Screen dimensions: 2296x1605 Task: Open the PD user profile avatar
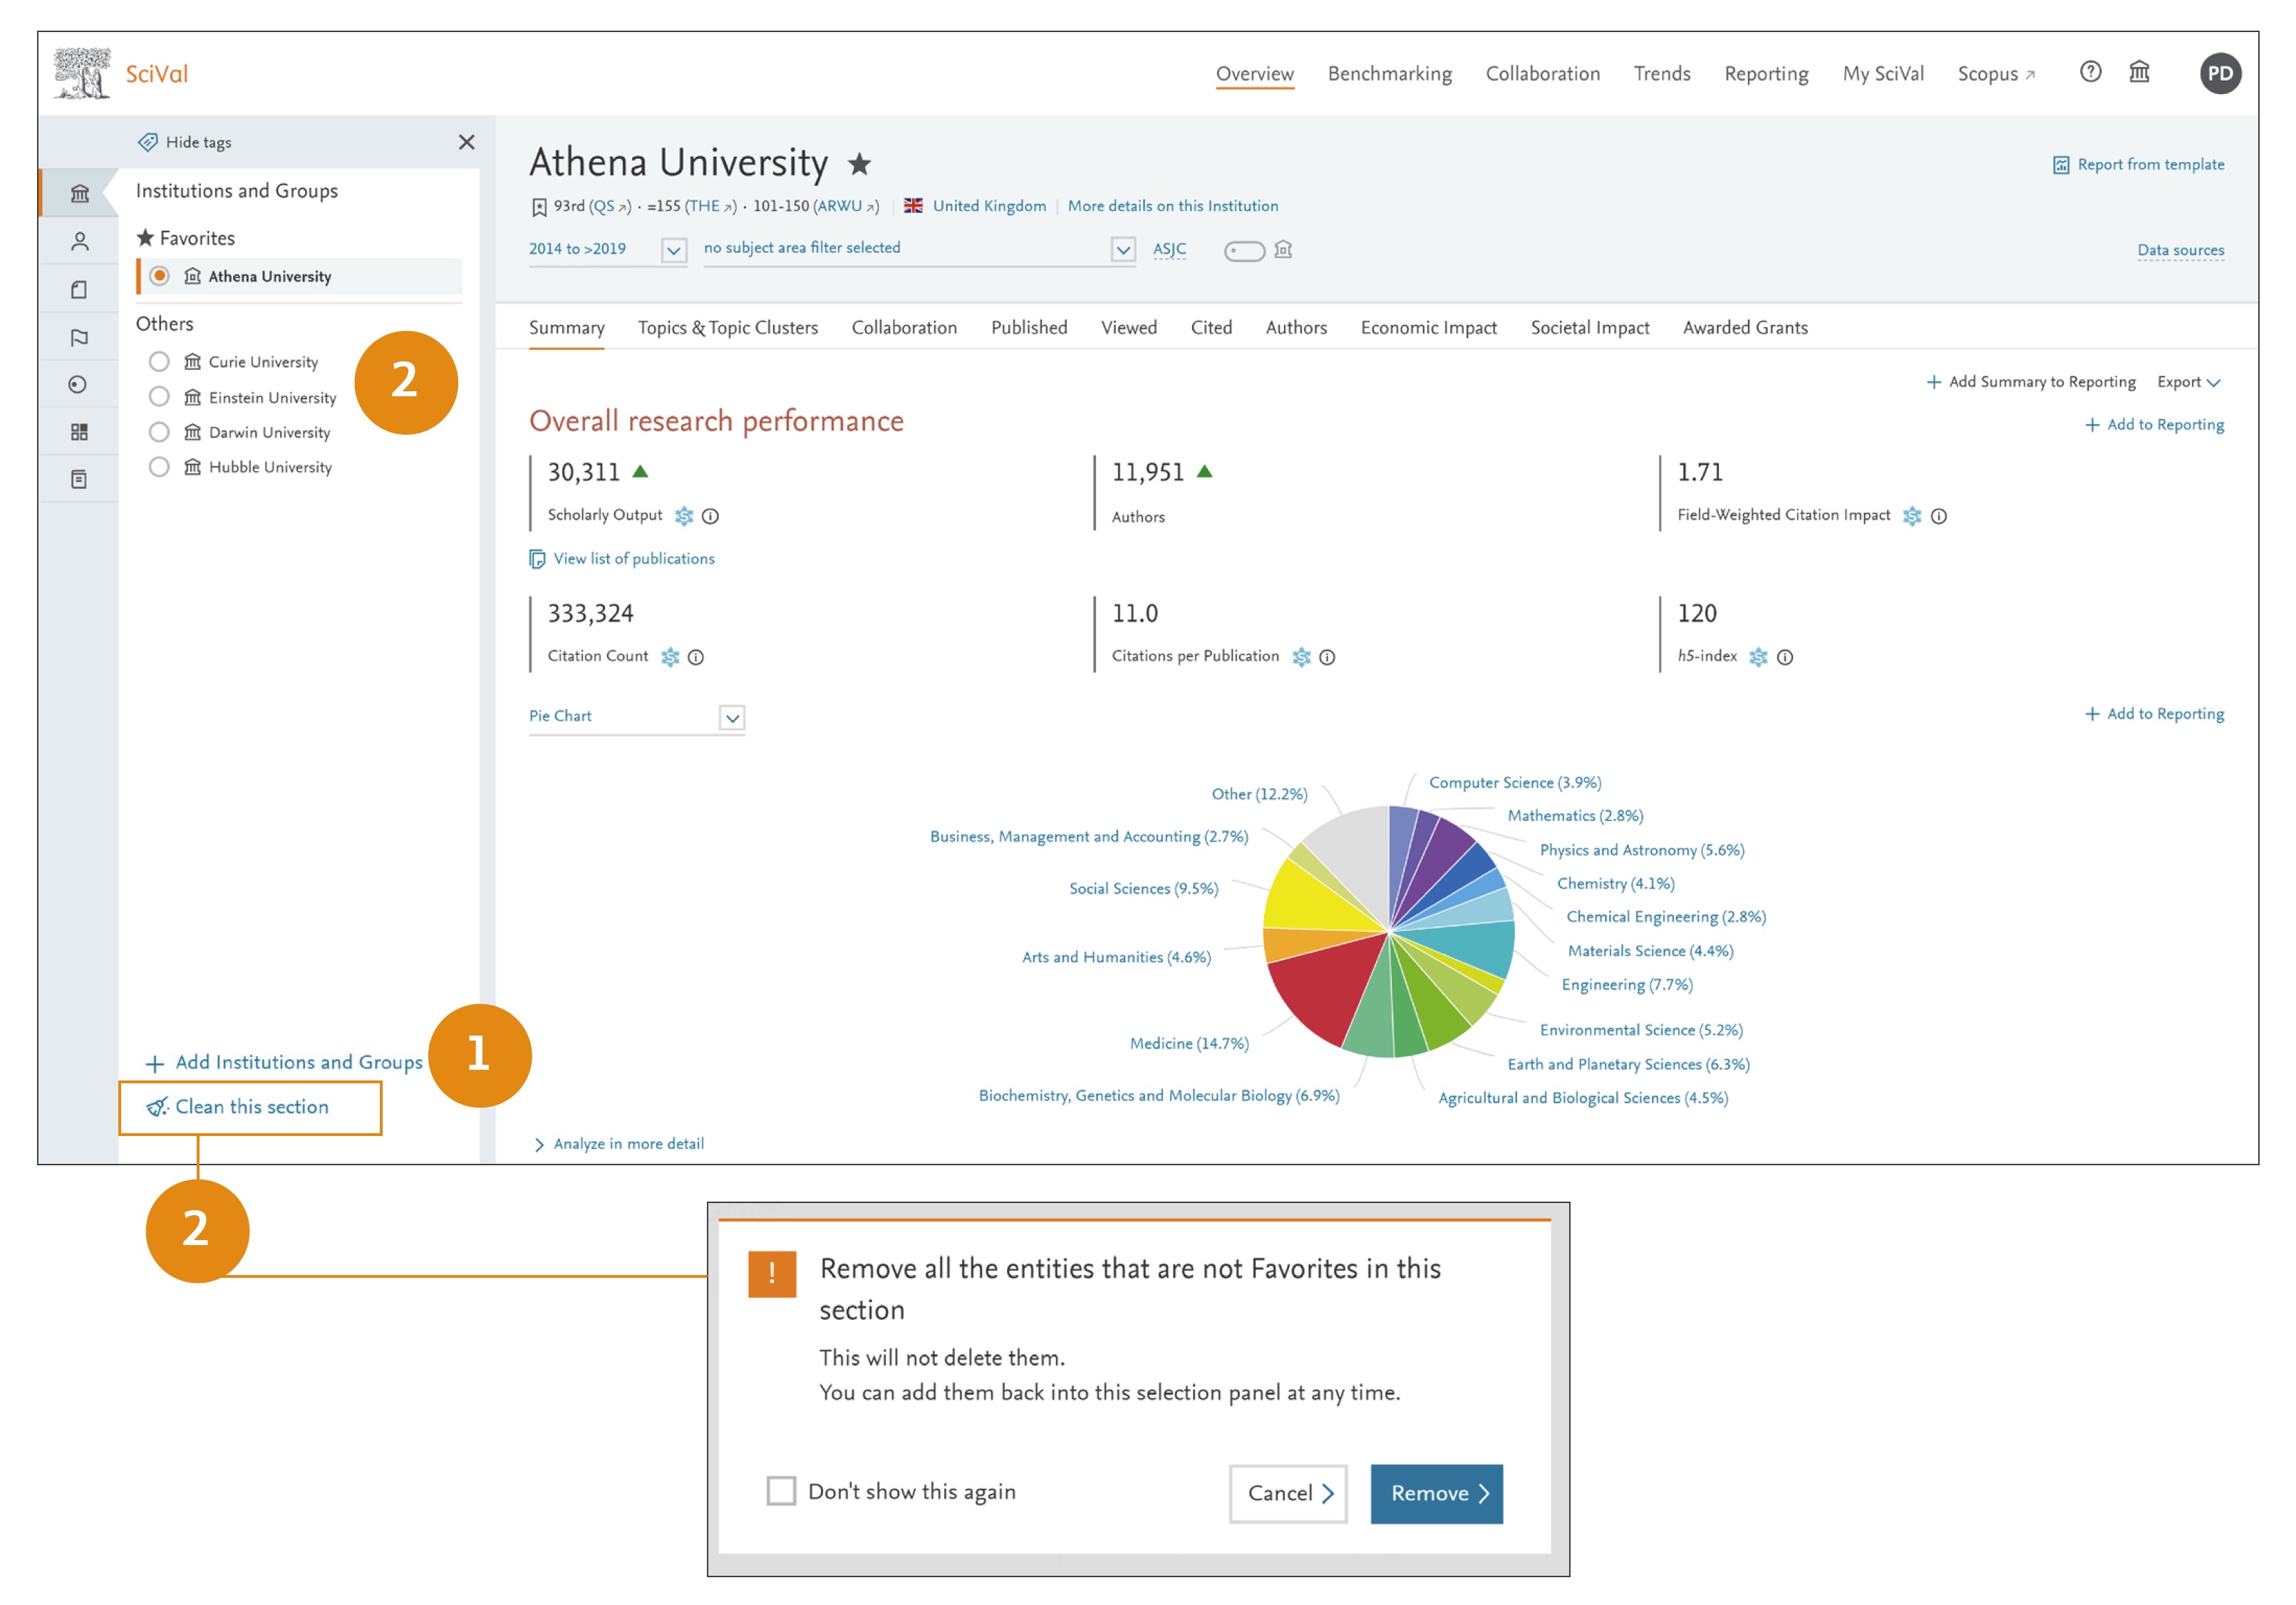click(x=2220, y=73)
